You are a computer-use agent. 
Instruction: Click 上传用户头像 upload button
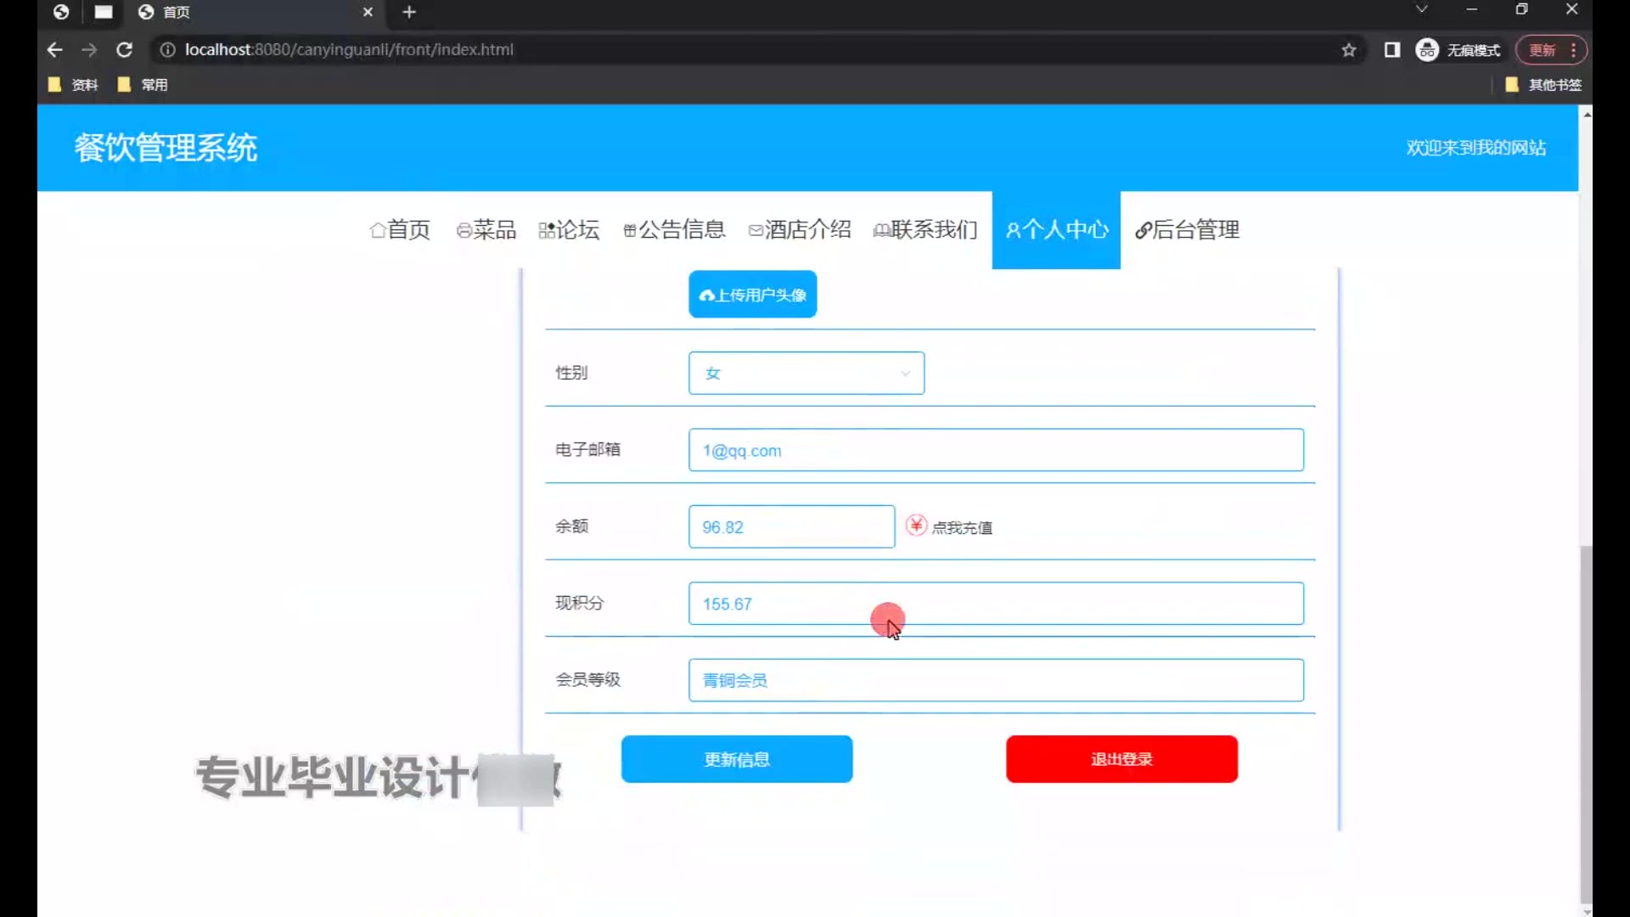pos(752,295)
